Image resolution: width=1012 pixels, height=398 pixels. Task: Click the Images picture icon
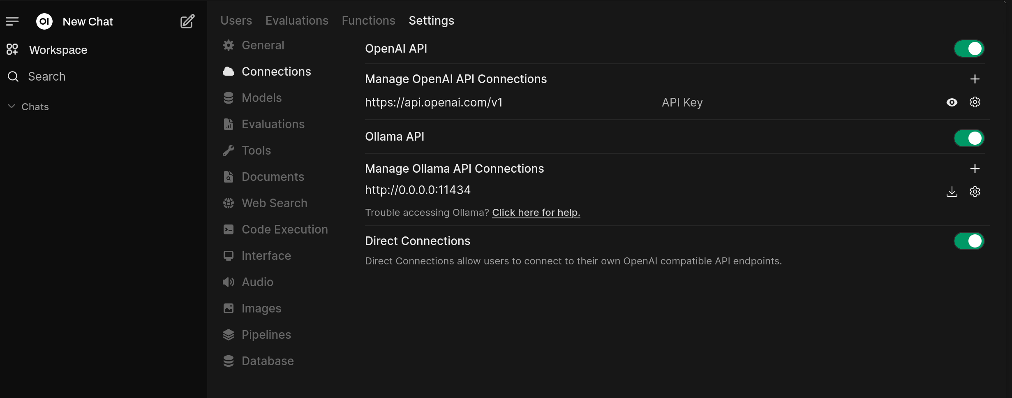click(x=229, y=308)
